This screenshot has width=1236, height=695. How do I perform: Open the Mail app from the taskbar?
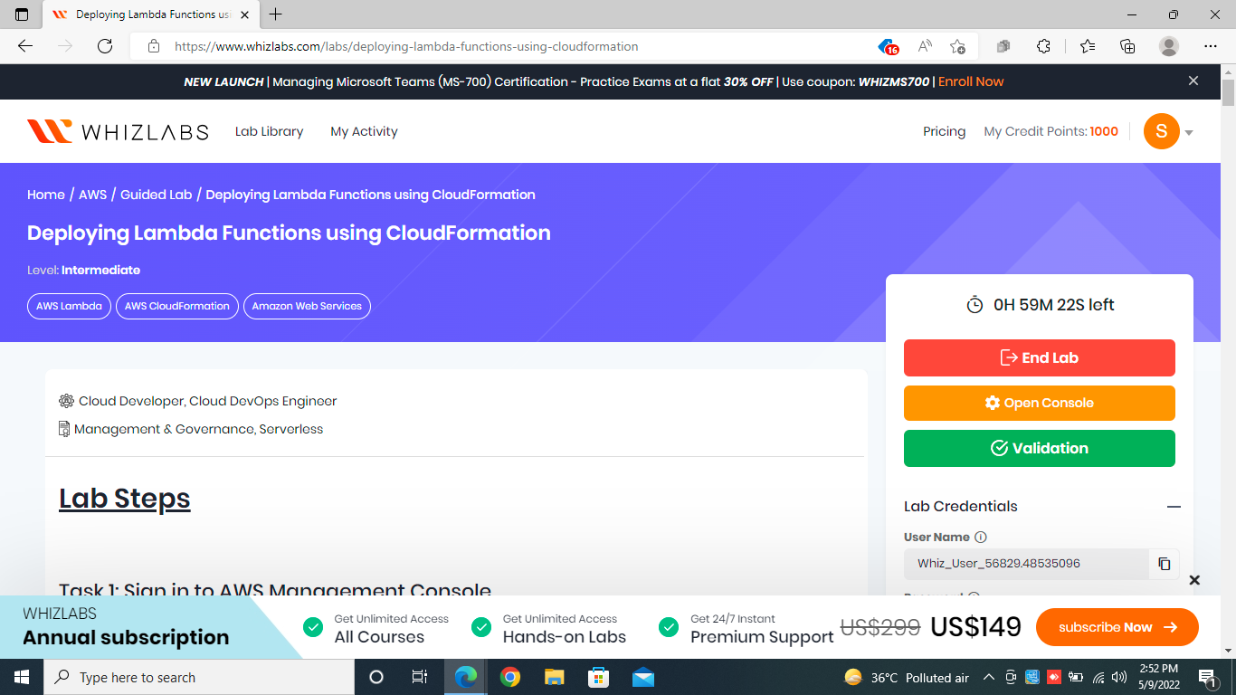[642, 676]
